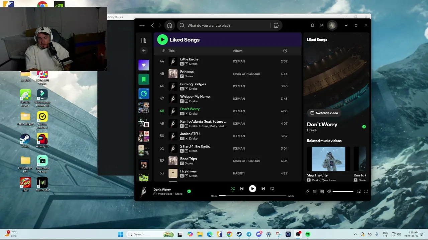The height and width of the screenshot is (240, 428).
Task: Open HABIBTI album link
Action: click(239, 173)
